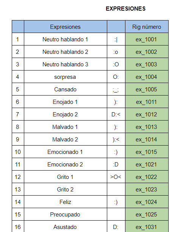Select the Preocupado cell

point(66,214)
